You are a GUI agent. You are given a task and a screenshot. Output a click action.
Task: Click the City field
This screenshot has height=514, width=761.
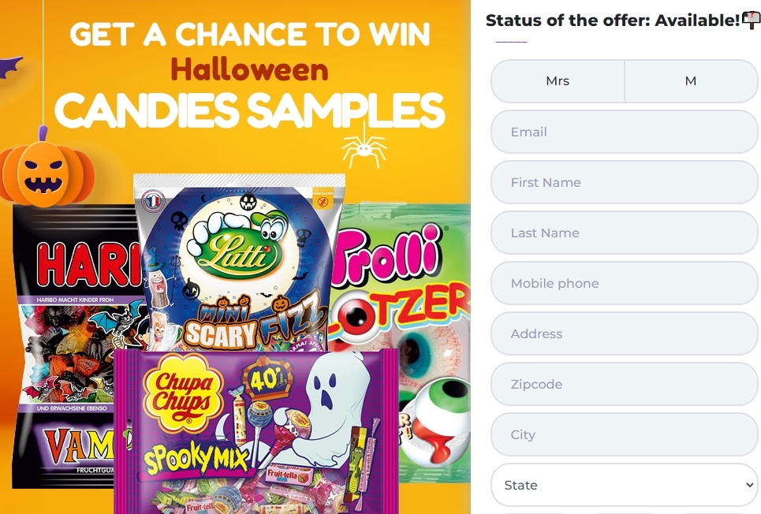point(624,434)
